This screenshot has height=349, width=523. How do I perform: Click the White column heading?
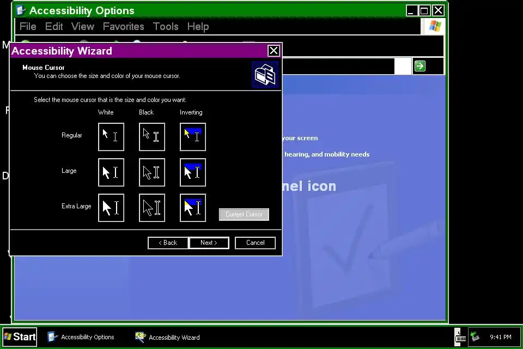pyautogui.click(x=106, y=112)
